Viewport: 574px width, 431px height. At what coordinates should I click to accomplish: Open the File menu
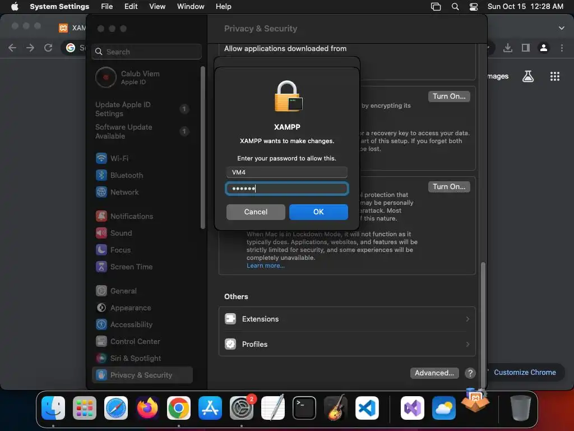pyautogui.click(x=107, y=6)
